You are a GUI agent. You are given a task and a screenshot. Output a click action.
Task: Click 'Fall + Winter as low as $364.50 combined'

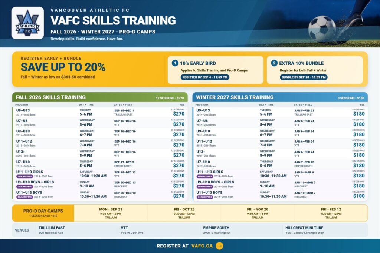click(x=58, y=77)
